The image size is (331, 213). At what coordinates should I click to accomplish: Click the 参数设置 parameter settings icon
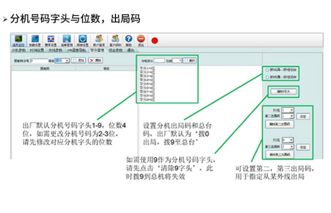[x=35, y=40]
